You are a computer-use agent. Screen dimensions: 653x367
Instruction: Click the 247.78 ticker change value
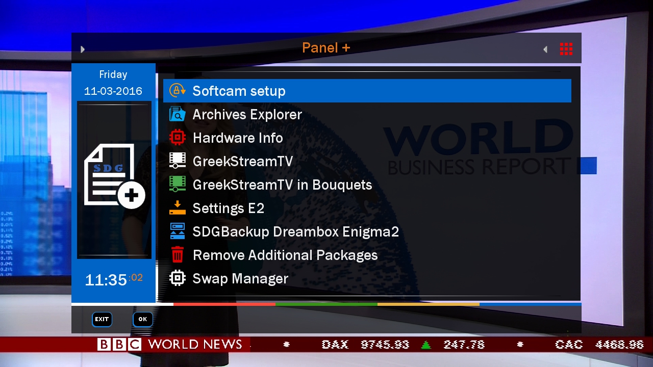pos(464,345)
